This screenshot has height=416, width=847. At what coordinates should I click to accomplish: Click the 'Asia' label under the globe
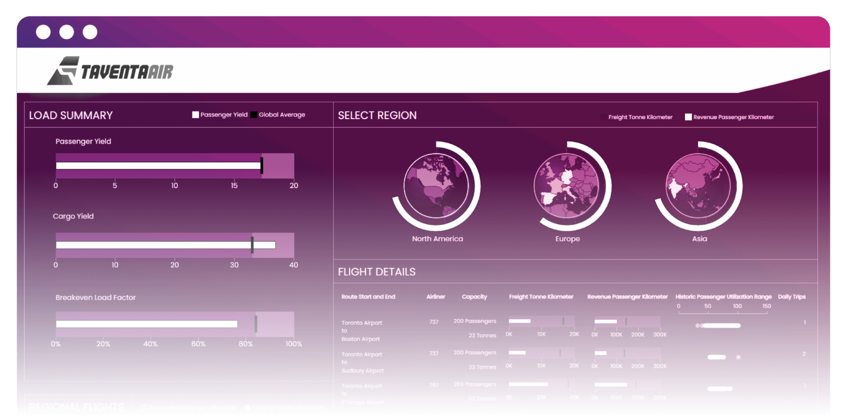(699, 239)
